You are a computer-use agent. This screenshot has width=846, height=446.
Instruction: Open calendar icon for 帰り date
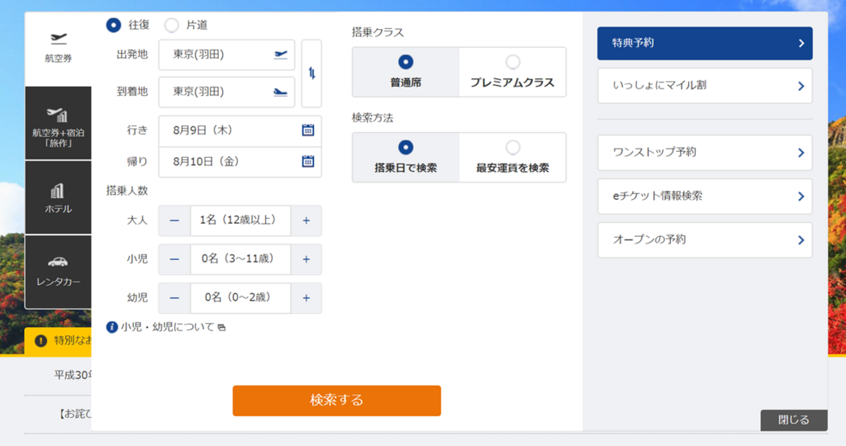(307, 161)
